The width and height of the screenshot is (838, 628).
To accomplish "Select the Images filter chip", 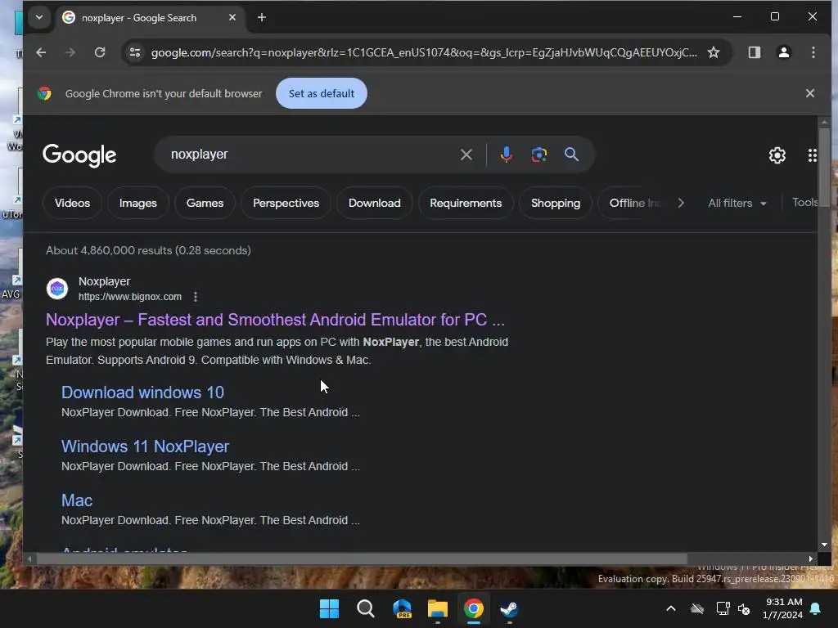I will point(137,203).
